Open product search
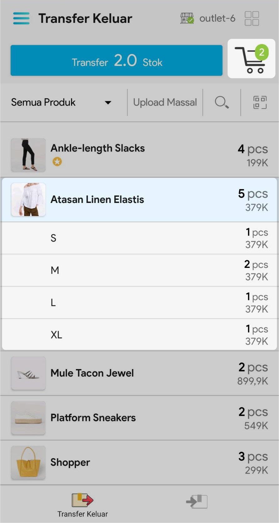 [x=222, y=102]
